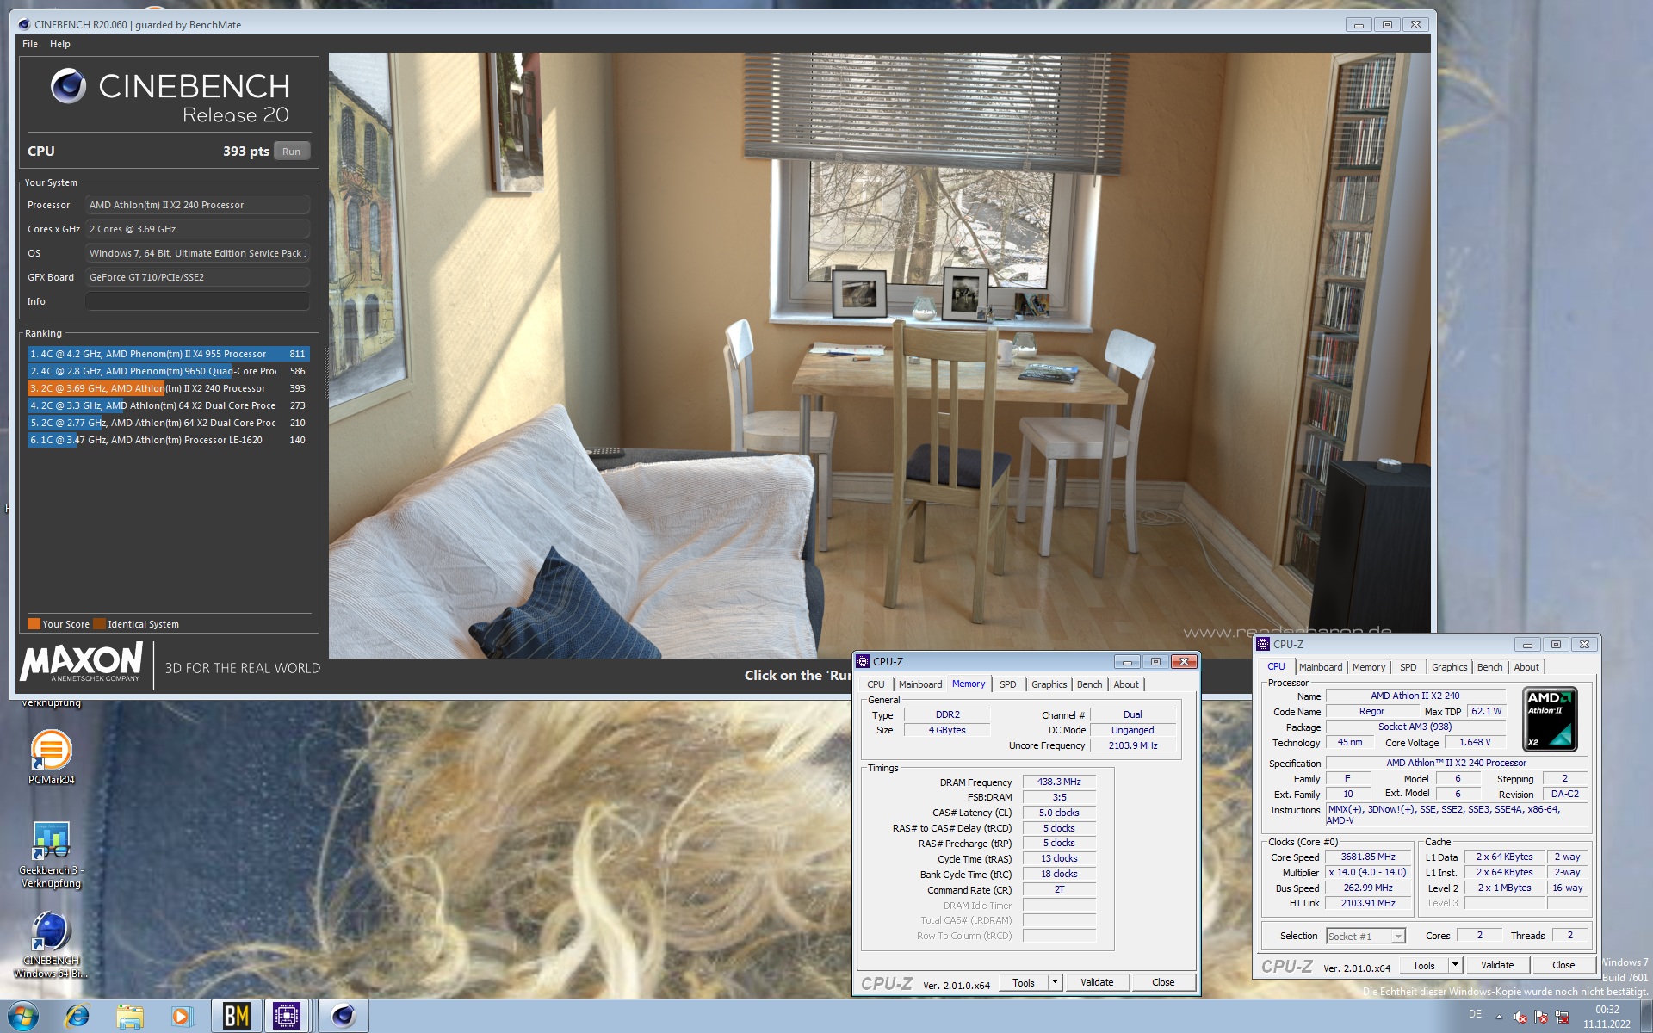Click Core Speed value 3681.85 MHz
This screenshot has width=1653, height=1033.
point(1368,857)
